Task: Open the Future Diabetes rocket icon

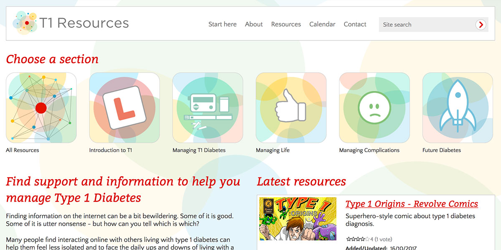Action: pyautogui.click(x=458, y=108)
